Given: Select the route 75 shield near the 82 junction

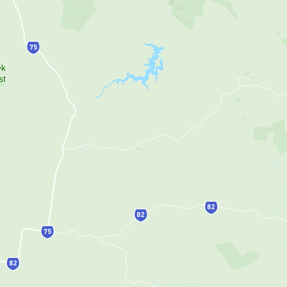Looking at the screenshot, I should click(47, 232).
